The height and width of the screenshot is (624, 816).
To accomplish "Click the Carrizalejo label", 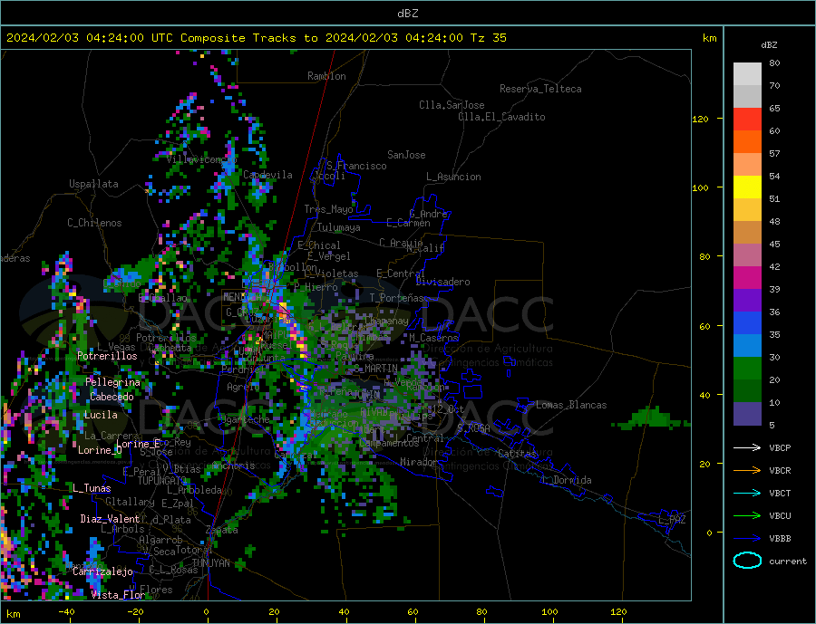I will [102, 572].
